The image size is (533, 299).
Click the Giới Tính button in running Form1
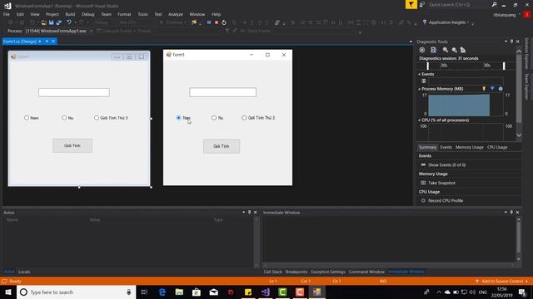[222, 146]
